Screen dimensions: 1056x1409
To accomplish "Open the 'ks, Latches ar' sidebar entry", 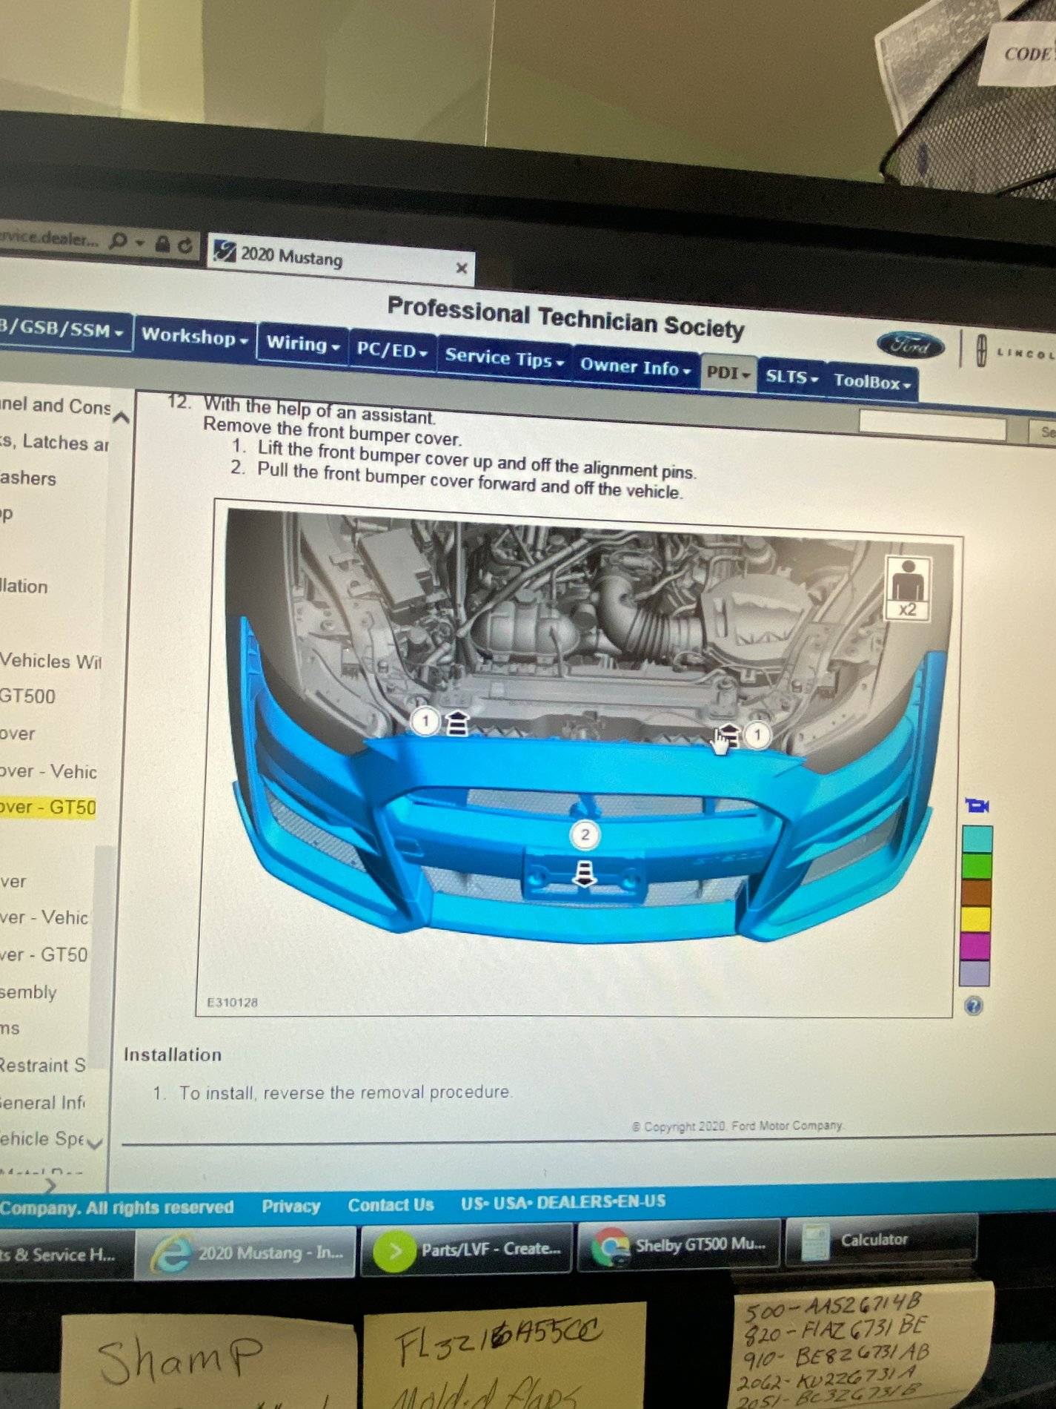I will click(54, 442).
